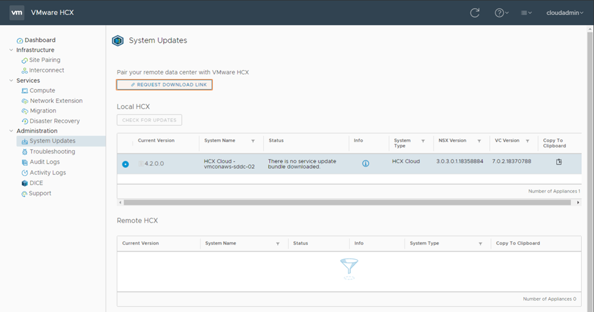Viewport: 594px width, 312px height.
Task: Click the refresh icon in header
Action: [x=475, y=13]
